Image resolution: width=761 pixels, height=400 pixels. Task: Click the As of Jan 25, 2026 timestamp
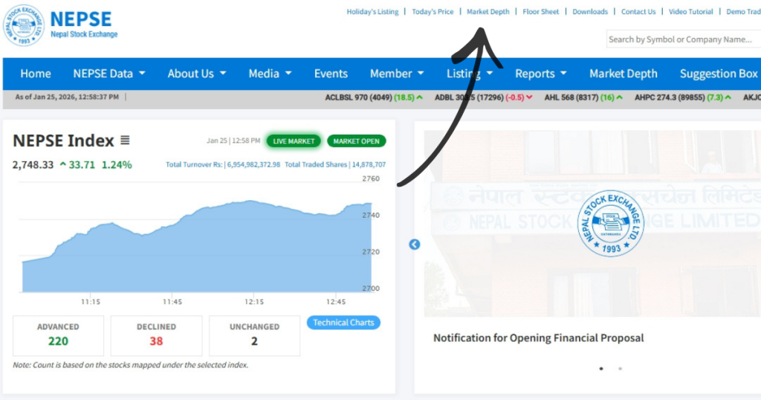point(67,97)
